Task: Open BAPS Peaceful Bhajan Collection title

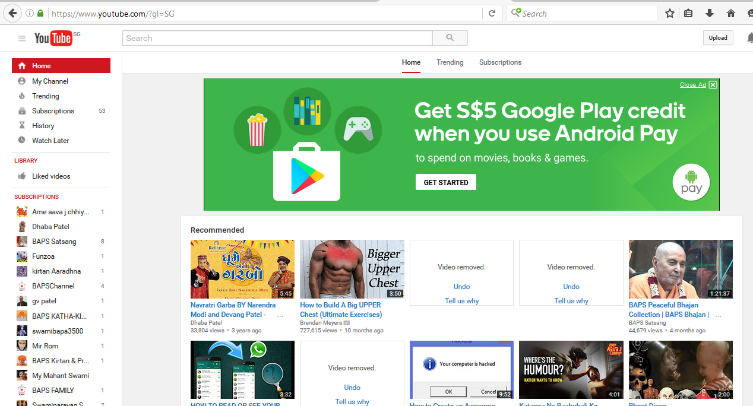Action: (x=669, y=310)
